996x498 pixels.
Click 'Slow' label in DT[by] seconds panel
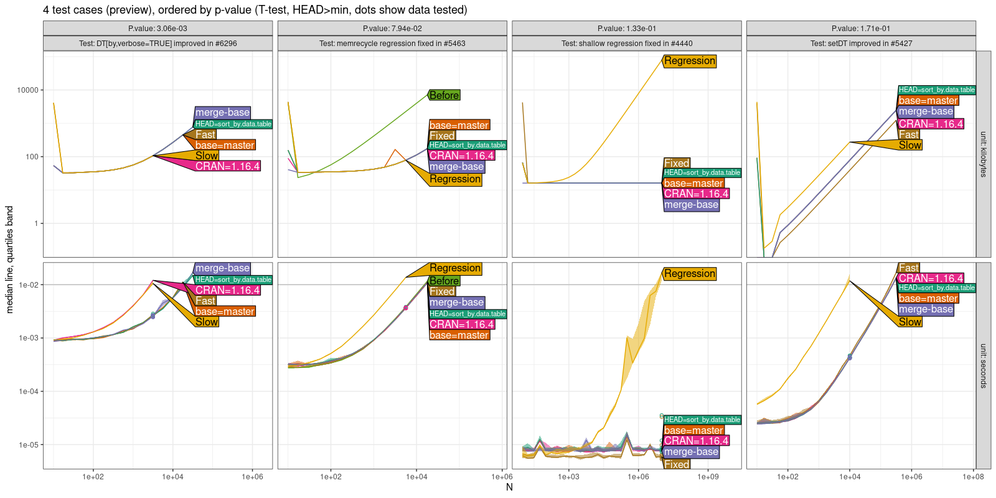207,322
